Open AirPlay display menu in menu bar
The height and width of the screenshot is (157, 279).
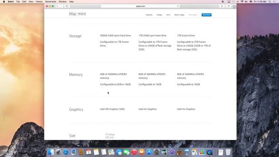coord(229,2)
